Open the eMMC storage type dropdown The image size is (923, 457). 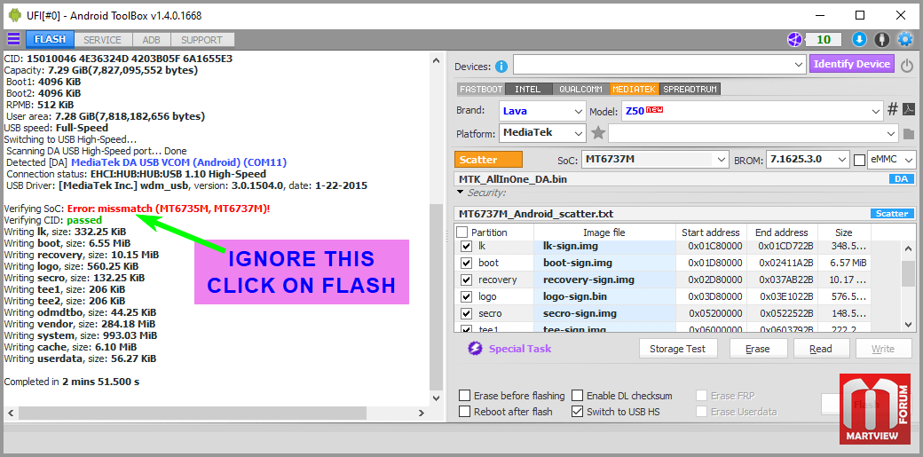(893, 159)
